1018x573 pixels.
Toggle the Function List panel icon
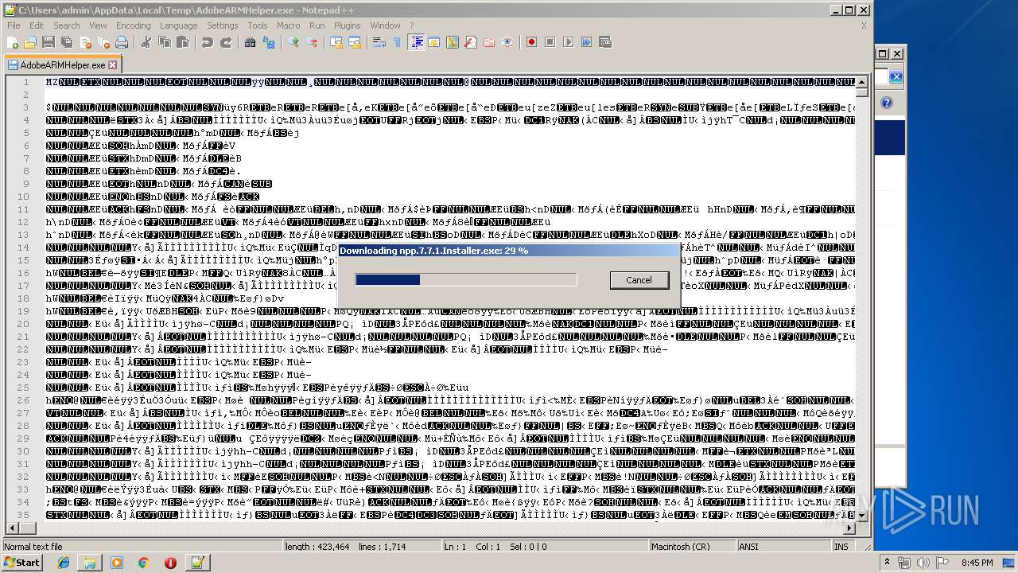tap(471, 42)
